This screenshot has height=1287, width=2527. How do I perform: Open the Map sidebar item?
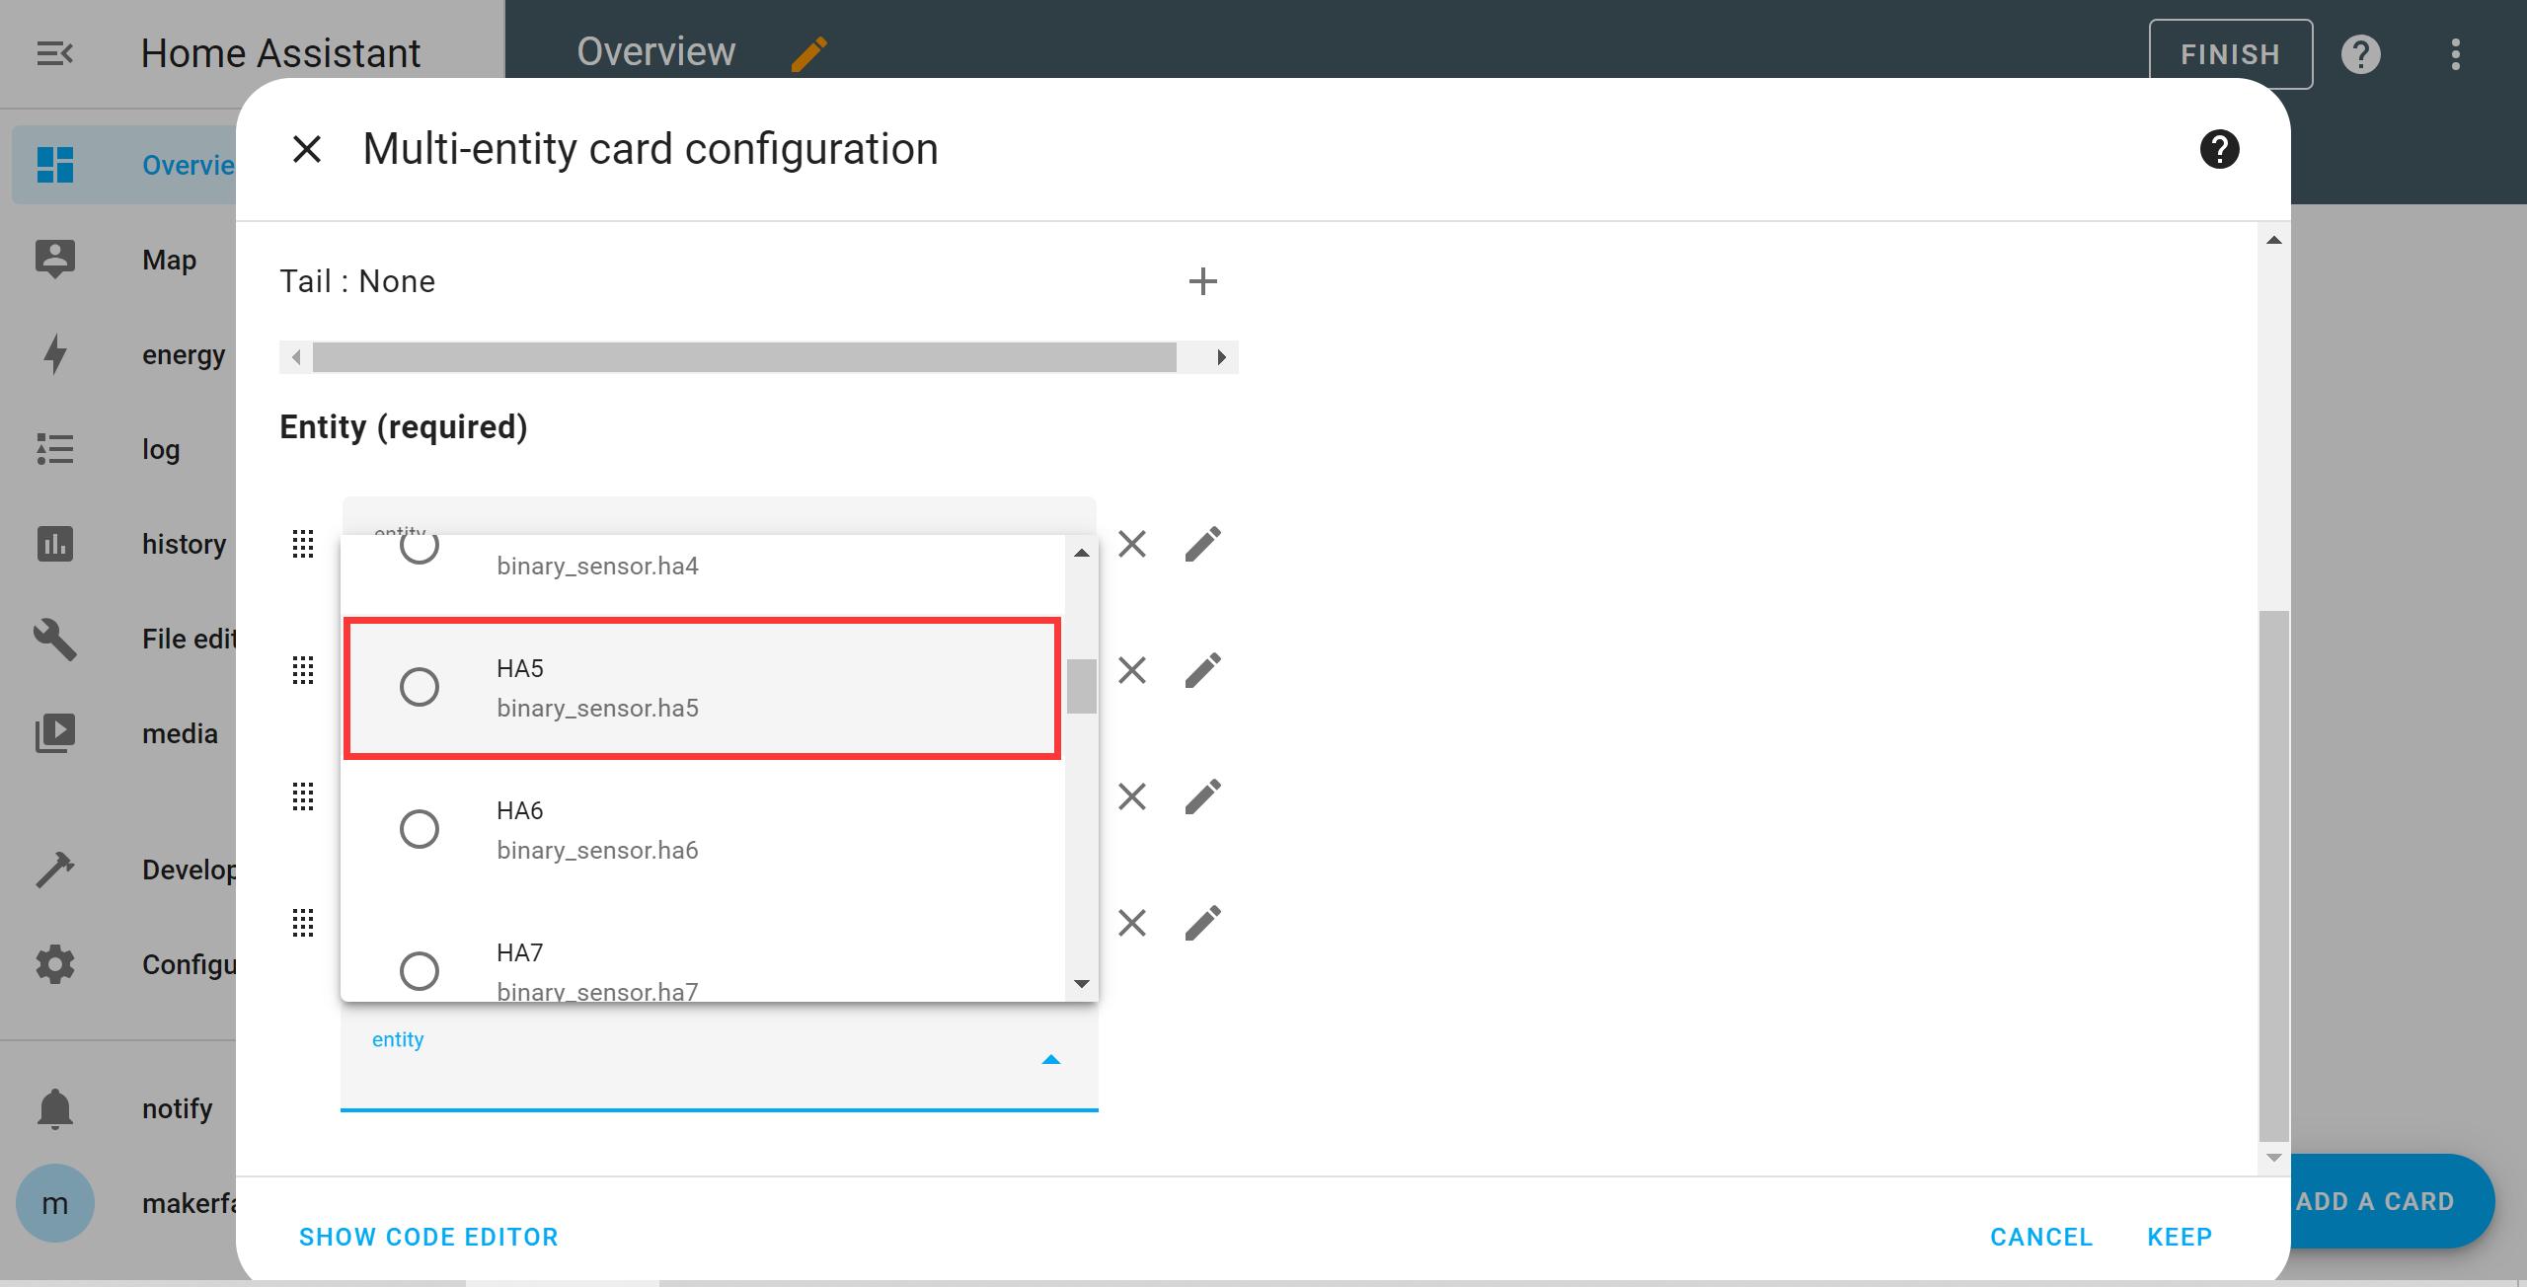coord(123,260)
